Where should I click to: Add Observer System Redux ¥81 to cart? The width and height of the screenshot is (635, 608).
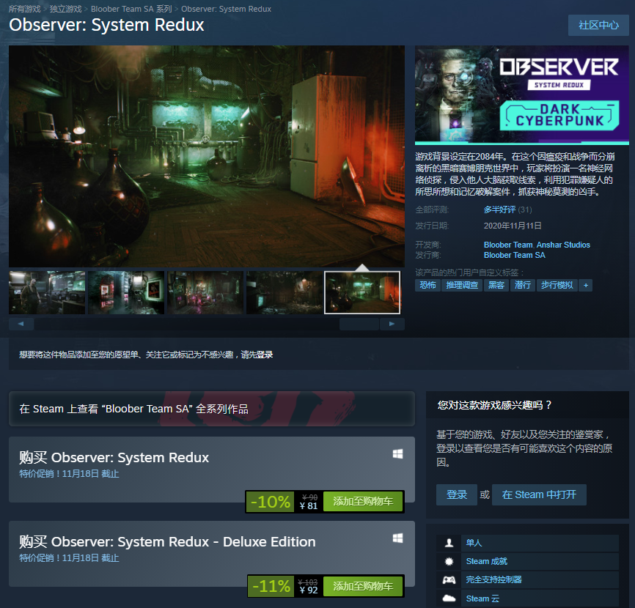(x=363, y=502)
